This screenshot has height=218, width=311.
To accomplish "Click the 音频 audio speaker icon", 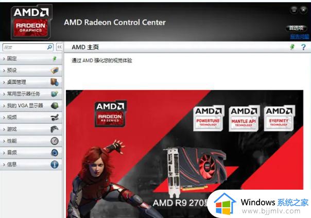I will pyautogui.click(x=55, y=153).
